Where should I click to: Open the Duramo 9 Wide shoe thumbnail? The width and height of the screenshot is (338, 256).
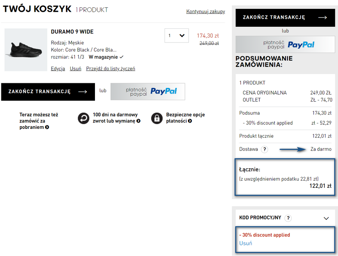pyautogui.click(x=26, y=50)
